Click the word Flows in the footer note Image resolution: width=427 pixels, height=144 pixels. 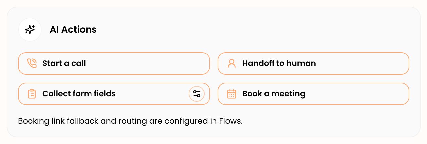(x=231, y=121)
